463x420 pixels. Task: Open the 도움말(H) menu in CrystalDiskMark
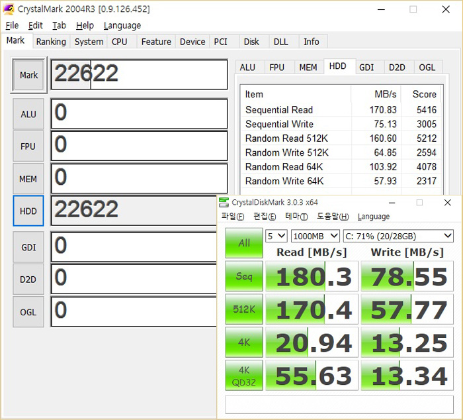(x=333, y=217)
